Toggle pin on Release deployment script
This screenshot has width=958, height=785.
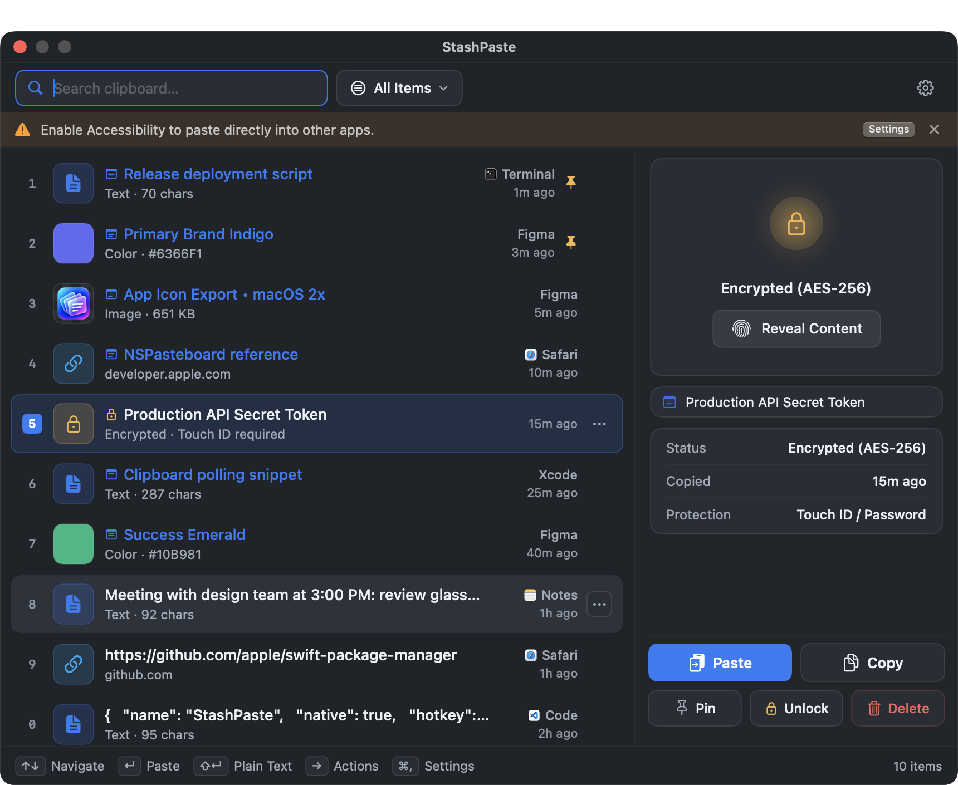coord(571,183)
